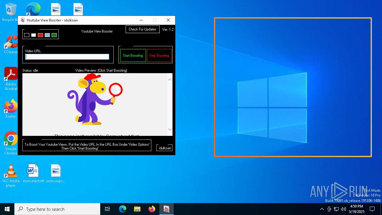Open the network status tray icon
The width and height of the screenshot is (382, 215).
point(336,209)
